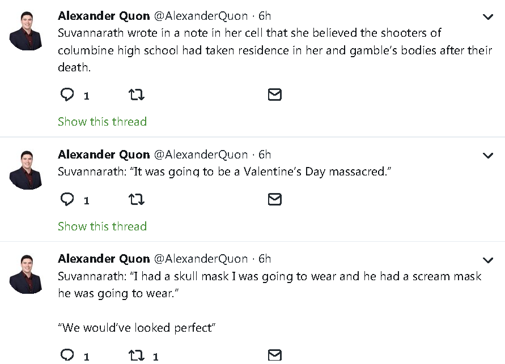The width and height of the screenshot is (505, 364).
Task: Click the profile avatar on the Valentine's tweet
Action: point(27,169)
